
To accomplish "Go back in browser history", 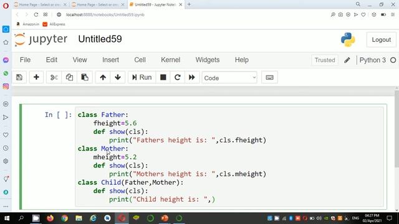I will 17,15.
